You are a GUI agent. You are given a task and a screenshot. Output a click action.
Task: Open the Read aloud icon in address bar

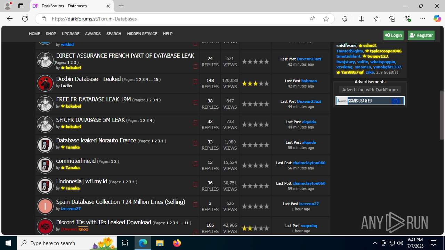coord(312,19)
